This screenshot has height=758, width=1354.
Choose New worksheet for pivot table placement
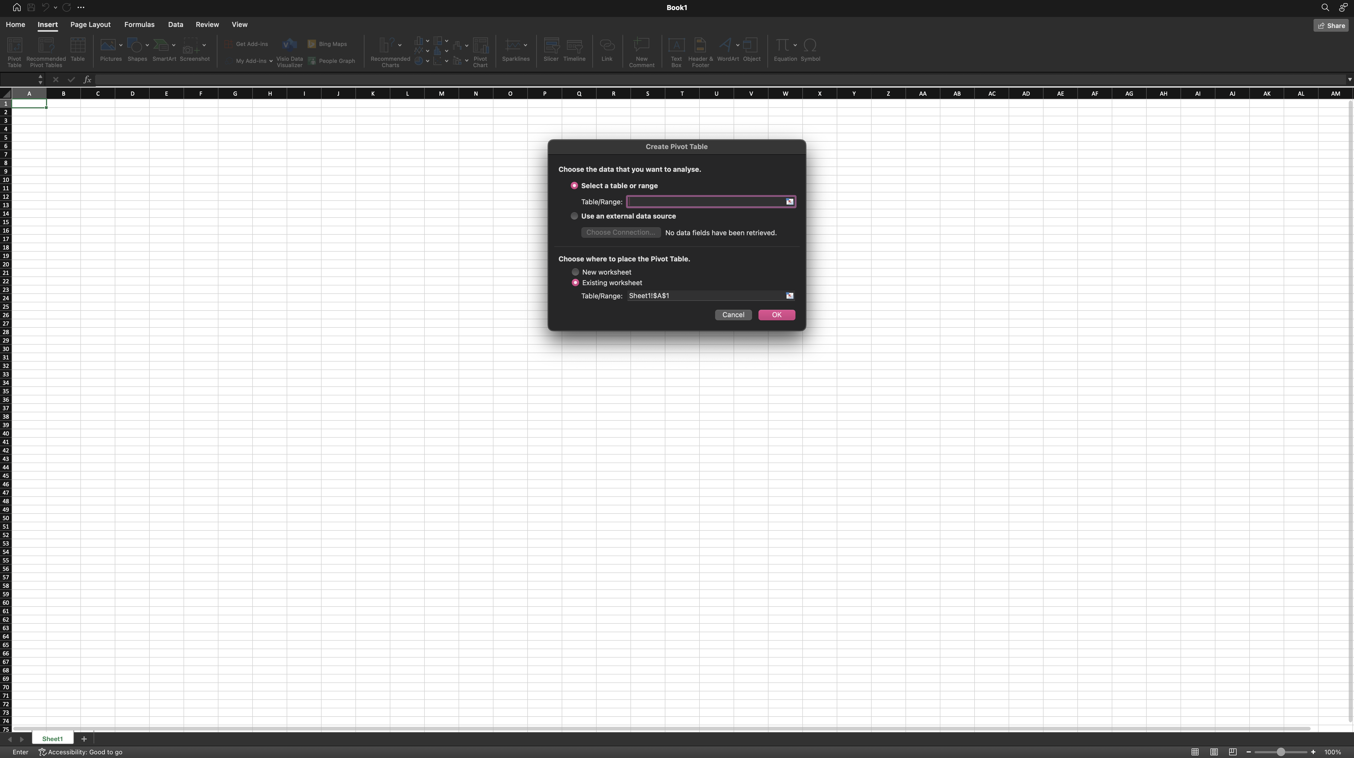tap(575, 272)
